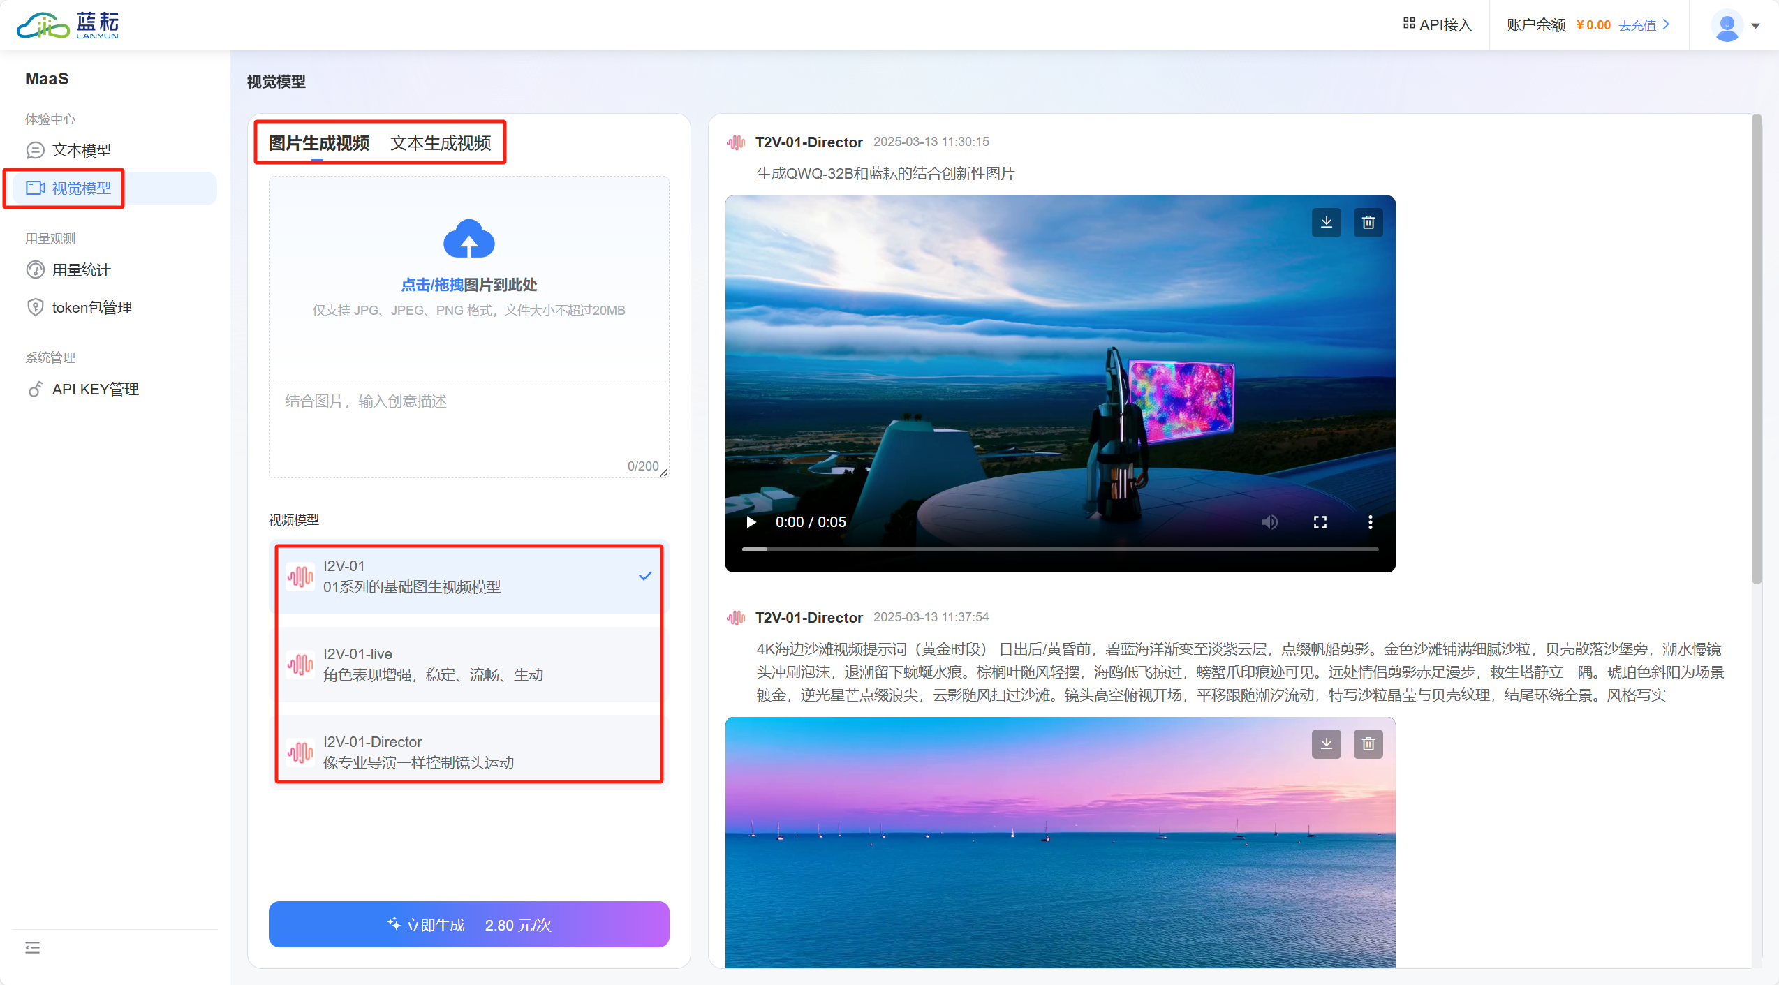Viewport: 1779px width, 985px height.
Task: Switch to the 文本生成视频 tab
Action: pyautogui.click(x=441, y=143)
